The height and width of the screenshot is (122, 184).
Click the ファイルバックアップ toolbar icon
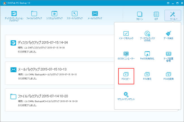click(34, 15)
